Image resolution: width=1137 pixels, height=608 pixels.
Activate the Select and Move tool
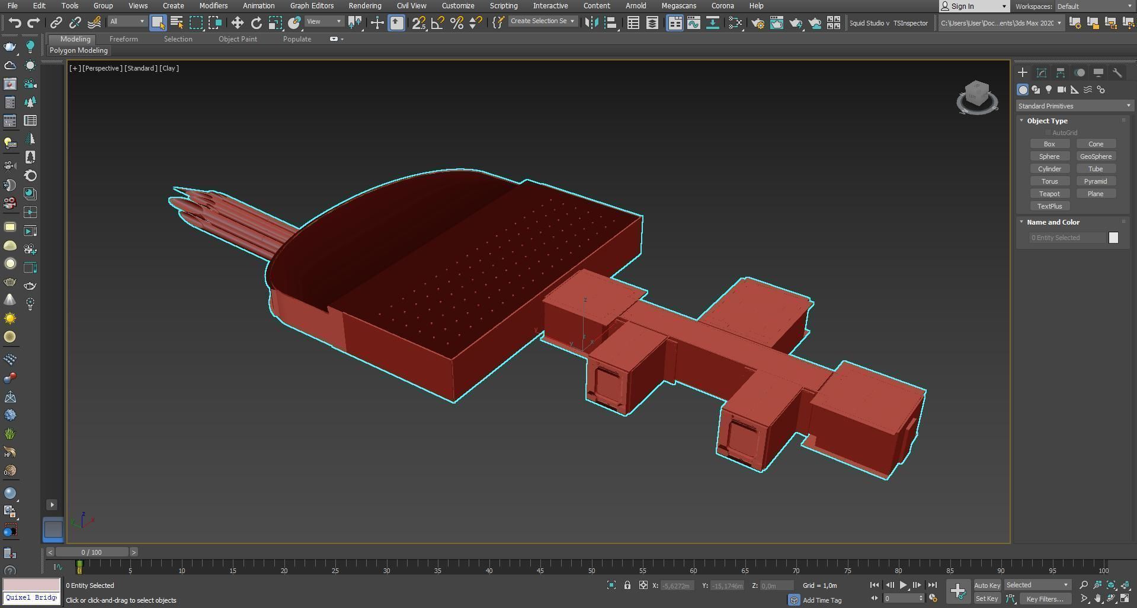(x=237, y=23)
